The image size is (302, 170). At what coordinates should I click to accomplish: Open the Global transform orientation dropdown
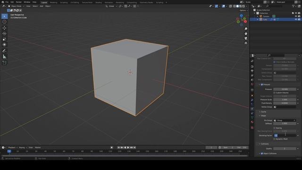tap(111, 6)
